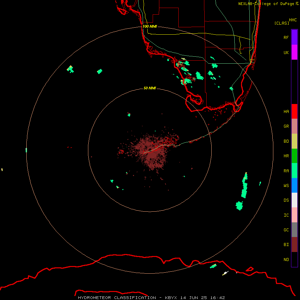This screenshot has height=300, width=300.
Task: Click the WS blue legend swatch
Action: pyautogui.click(x=294, y=185)
